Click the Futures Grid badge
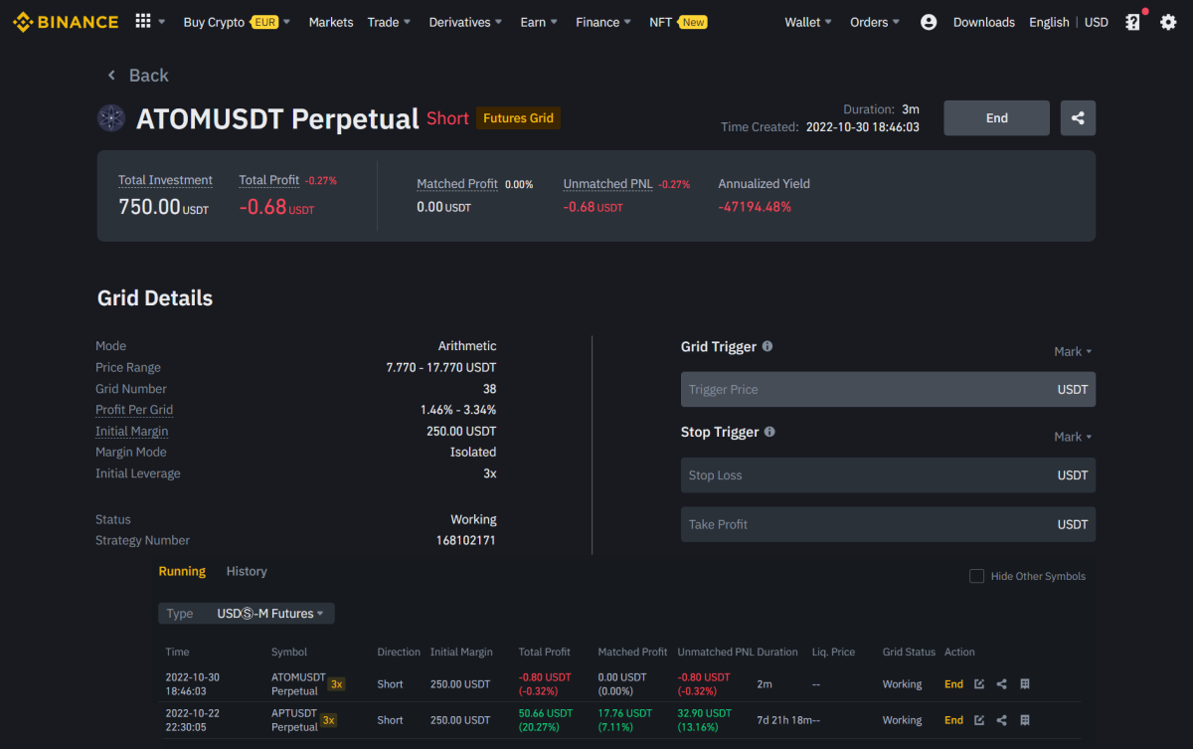1193x749 pixels. (518, 118)
